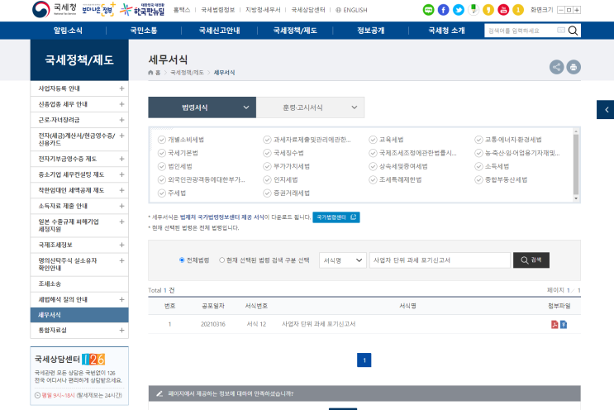Toggle the 개별소비세법 check option
This screenshot has height=410, width=614.
[x=162, y=140]
